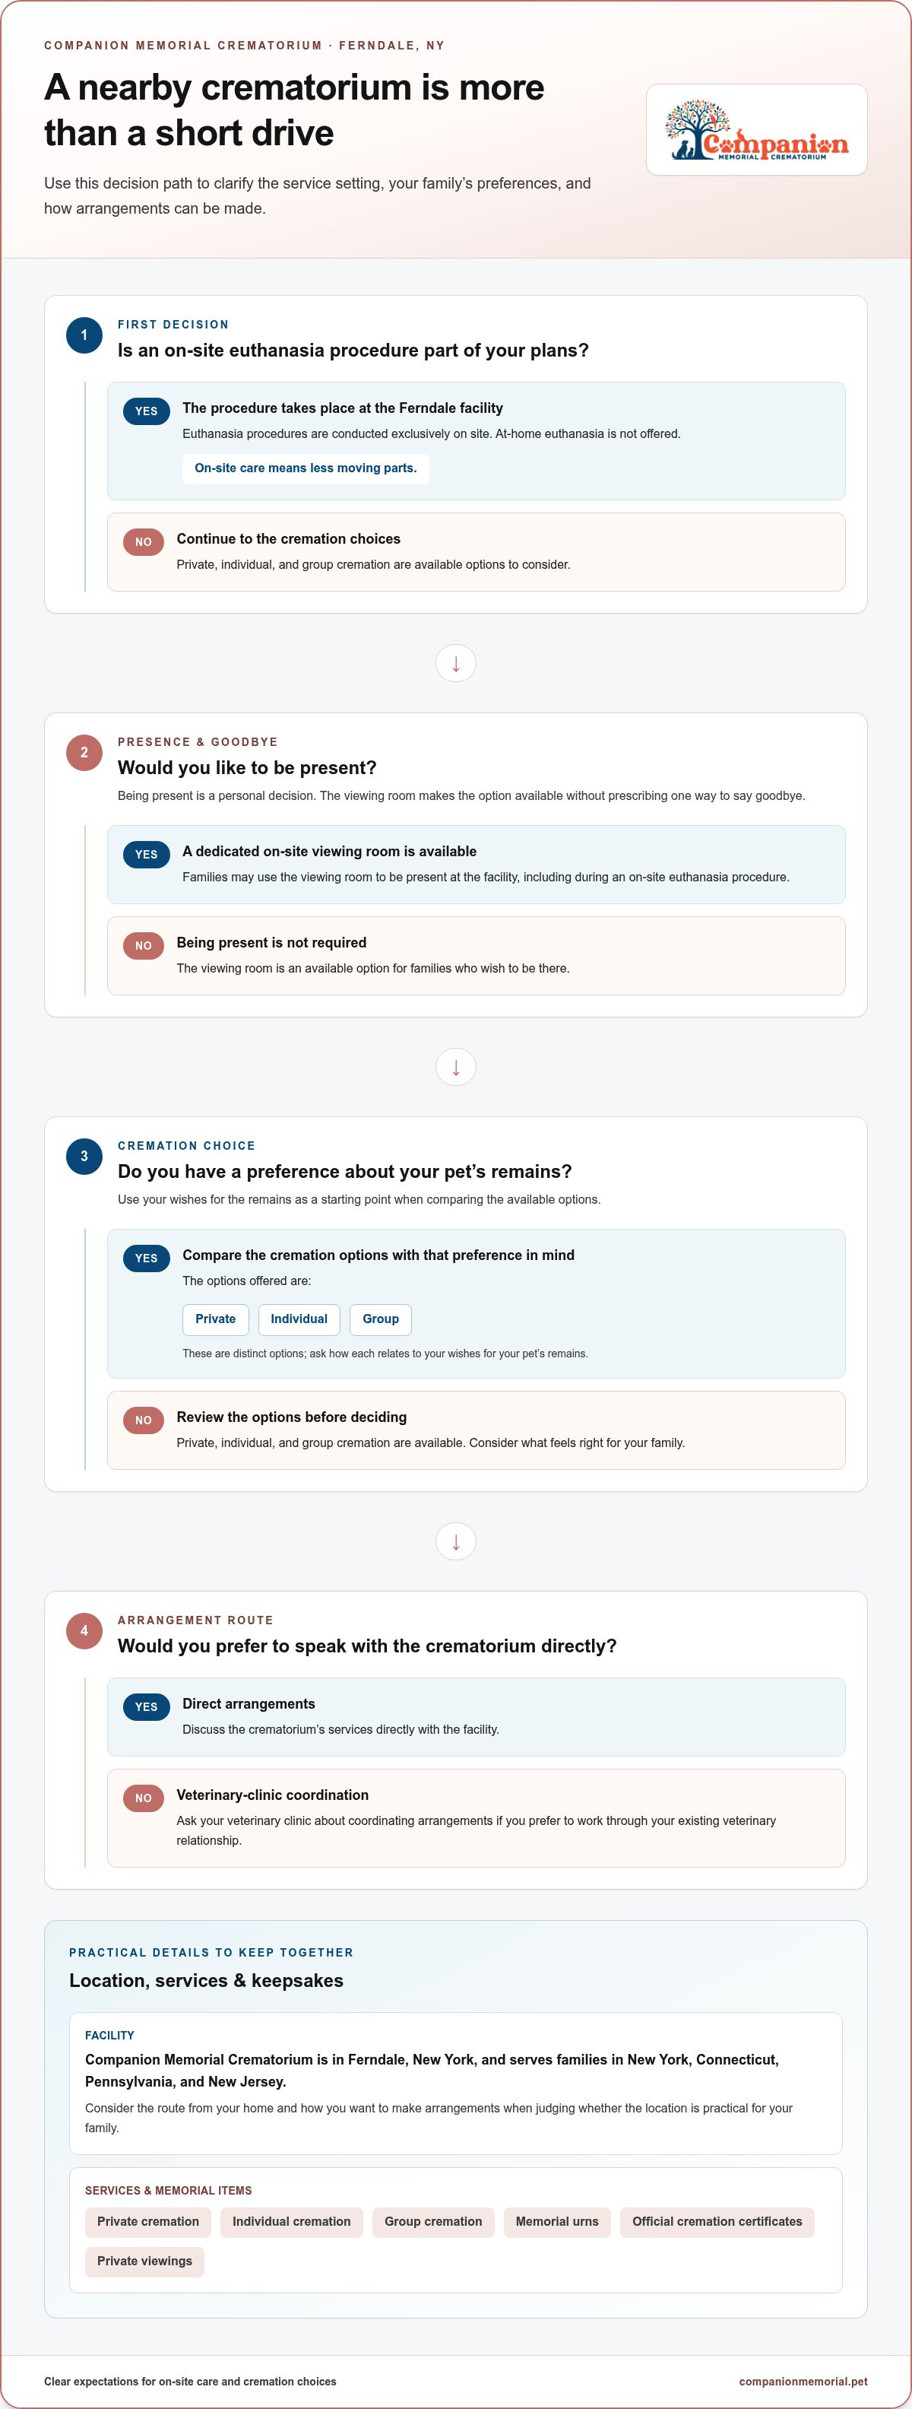Click the step 2 number badge
This screenshot has height=2409, width=912.
84,752
